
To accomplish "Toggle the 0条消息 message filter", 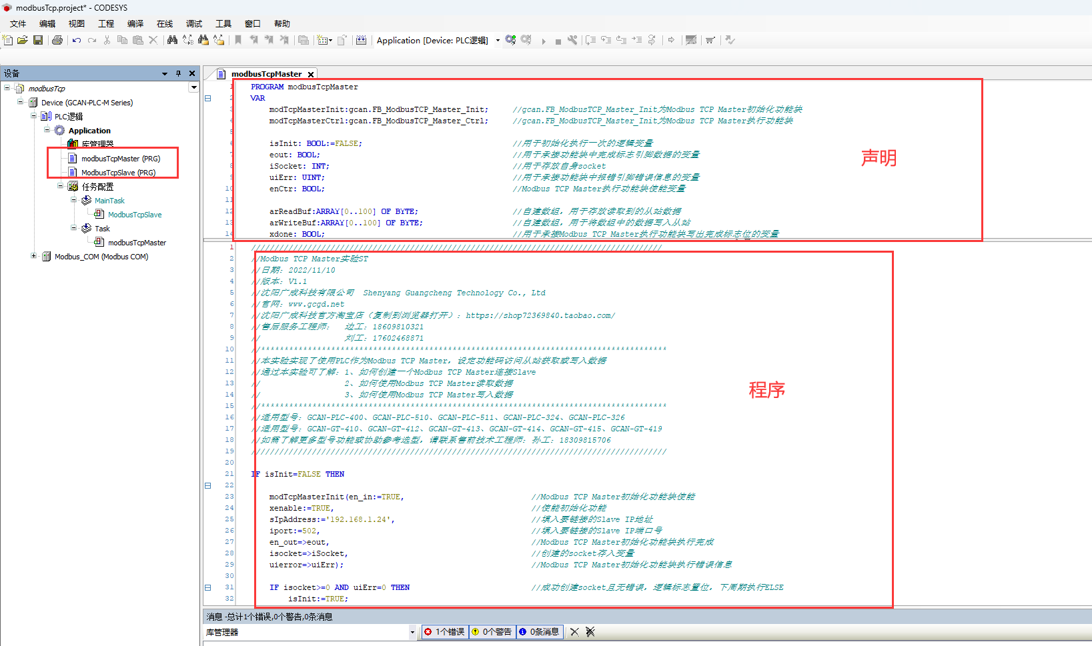I will click(x=539, y=632).
